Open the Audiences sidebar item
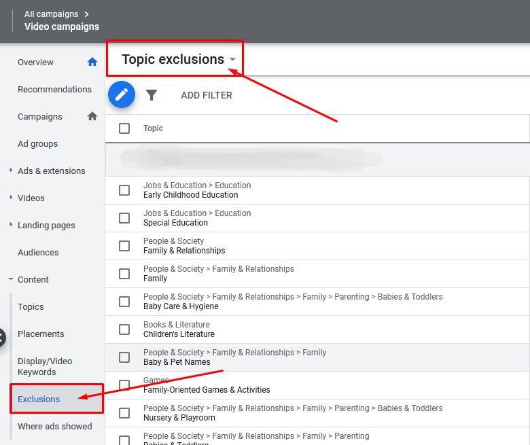This screenshot has width=530, height=445. tap(38, 252)
